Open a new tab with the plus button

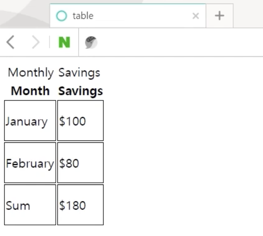219,16
